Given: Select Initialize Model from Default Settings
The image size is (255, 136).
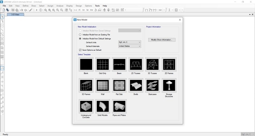Looking at the screenshot, I should [80, 38].
